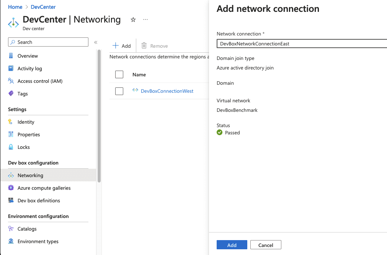Click the Locks padlock icon
The height and width of the screenshot is (255, 387).
[x=11, y=147]
